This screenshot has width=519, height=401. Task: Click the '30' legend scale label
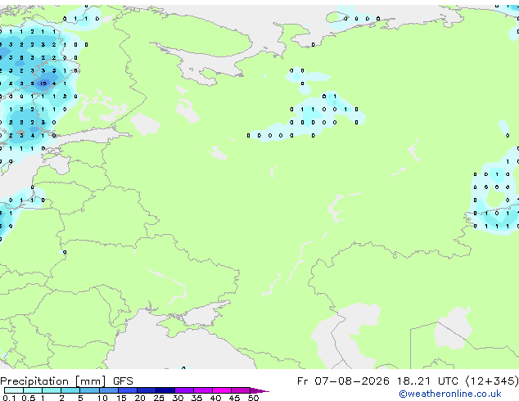[178, 398]
